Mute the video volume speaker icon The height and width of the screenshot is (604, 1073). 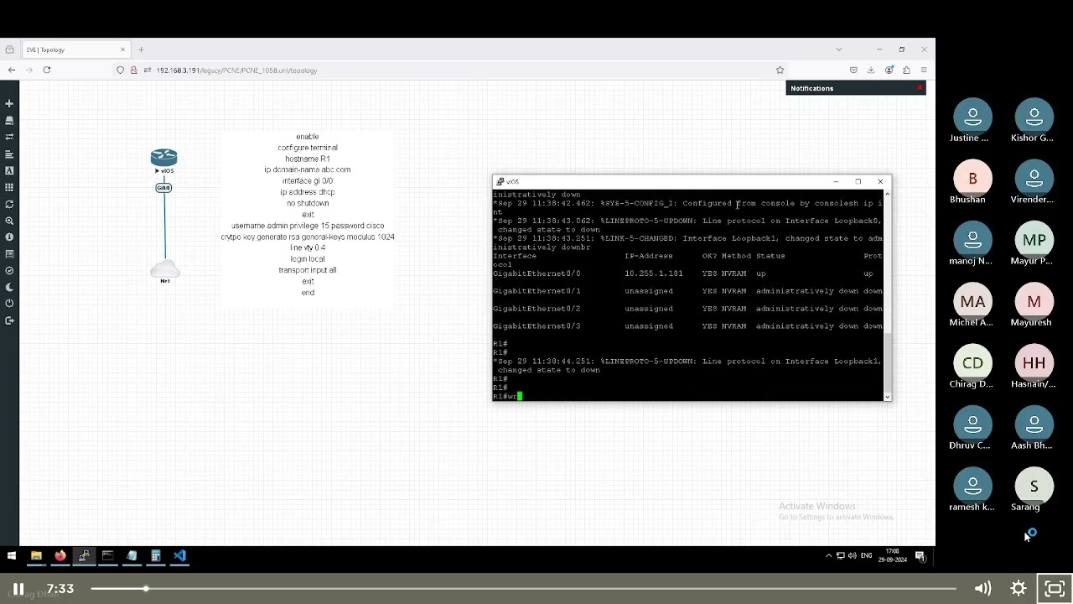[982, 589]
